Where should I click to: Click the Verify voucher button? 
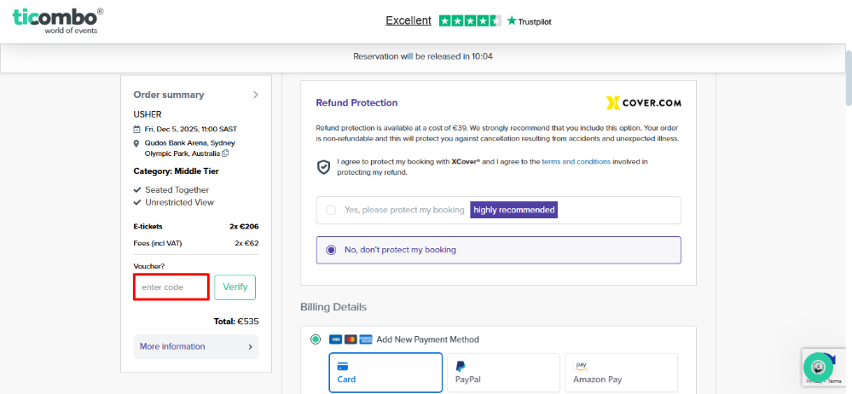pos(235,287)
